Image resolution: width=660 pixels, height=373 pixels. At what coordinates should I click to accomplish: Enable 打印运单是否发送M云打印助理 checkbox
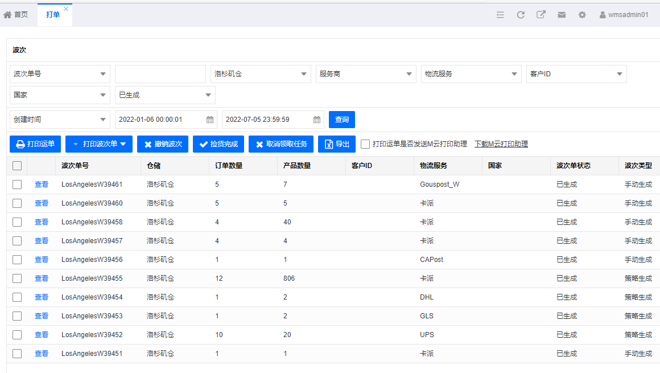click(x=365, y=144)
